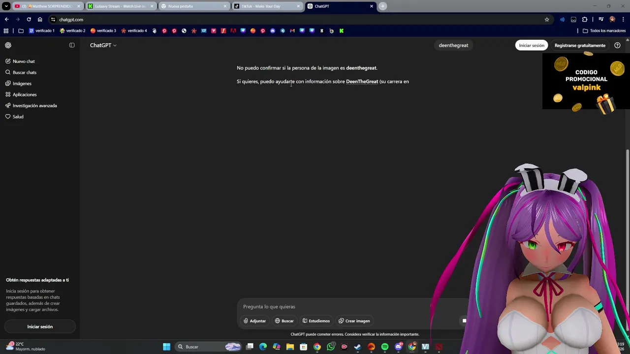Expand the ChatGPT model dropdown

point(103,45)
